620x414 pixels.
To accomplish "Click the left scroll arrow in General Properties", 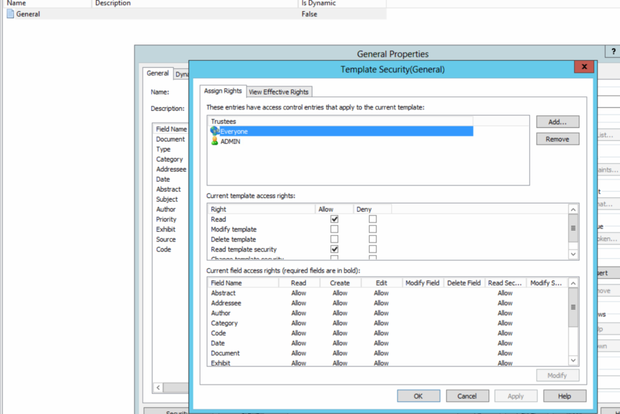I will 158,388.
